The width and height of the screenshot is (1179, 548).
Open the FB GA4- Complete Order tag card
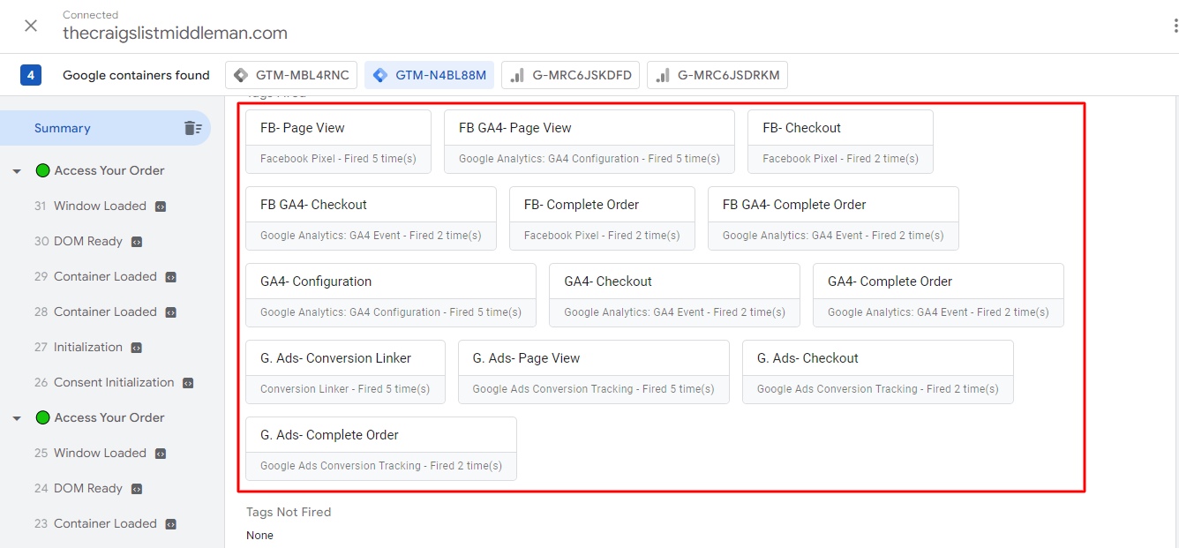click(833, 218)
